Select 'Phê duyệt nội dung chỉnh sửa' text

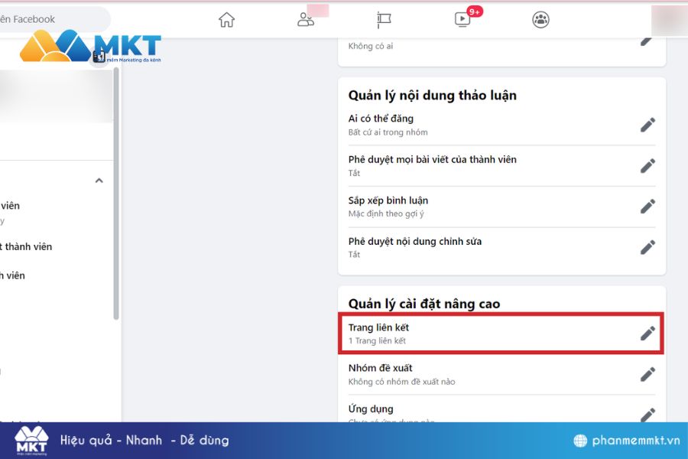tap(414, 241)
